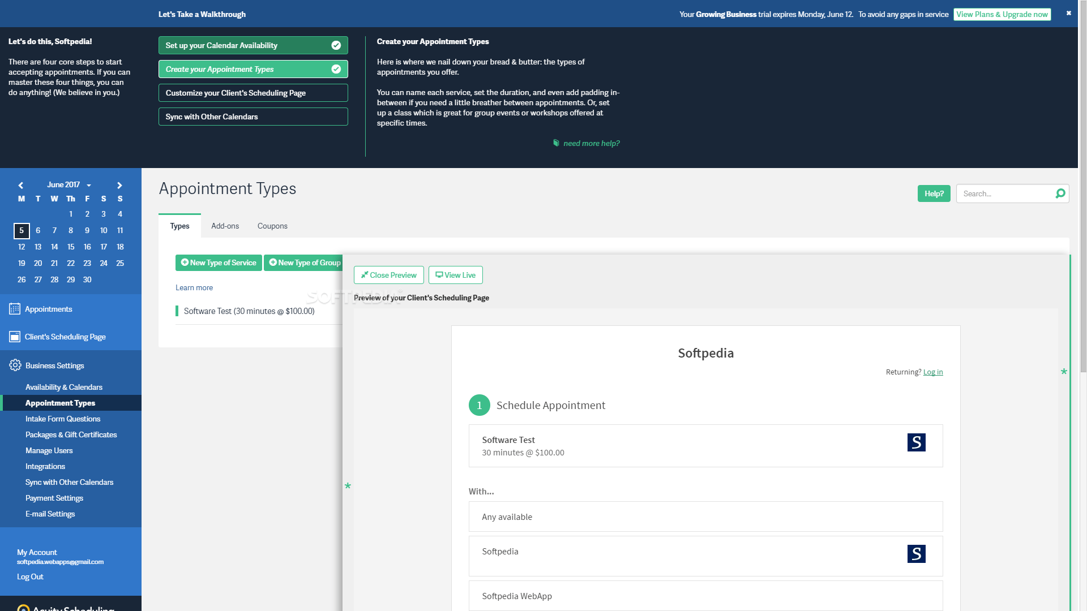Advance calendar with the right chevron

pyautogui.click(x=119, y=185)
